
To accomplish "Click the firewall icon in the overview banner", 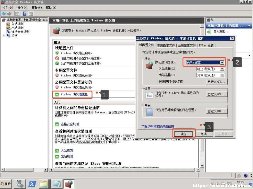I will coord(56,30).
